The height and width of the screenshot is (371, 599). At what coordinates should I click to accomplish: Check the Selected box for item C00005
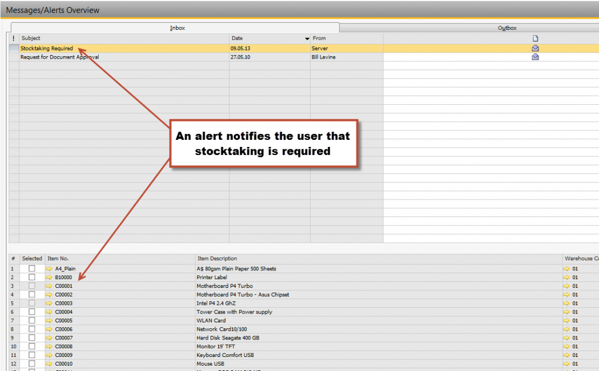(x=32, y=321)
